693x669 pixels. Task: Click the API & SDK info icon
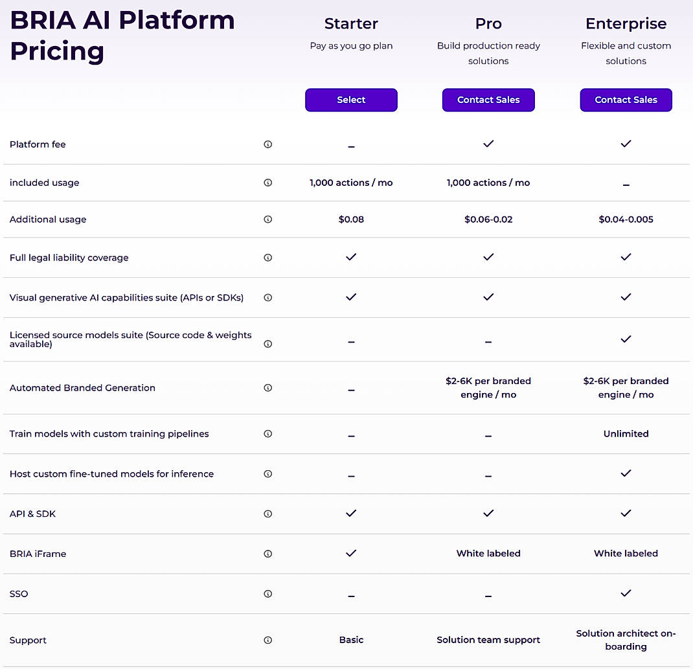point(267,514)
